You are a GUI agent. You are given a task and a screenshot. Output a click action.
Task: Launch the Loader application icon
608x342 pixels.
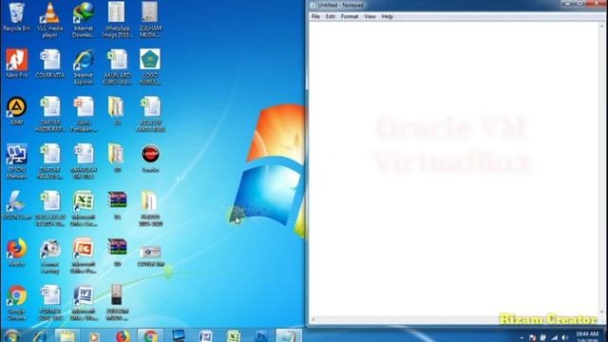(150, 159)
